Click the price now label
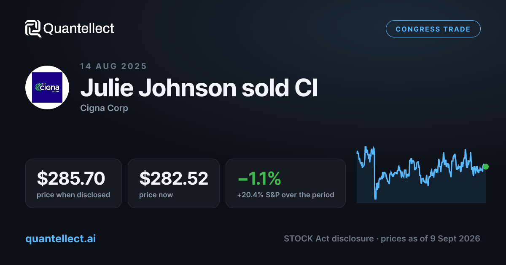Image resolution: width=506 pixels, height=265 pixels. coord(156,195)
